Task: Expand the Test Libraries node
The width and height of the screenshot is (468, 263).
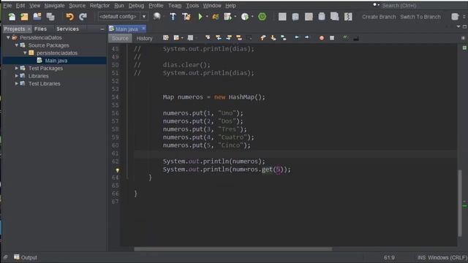Action: (17, 84)
